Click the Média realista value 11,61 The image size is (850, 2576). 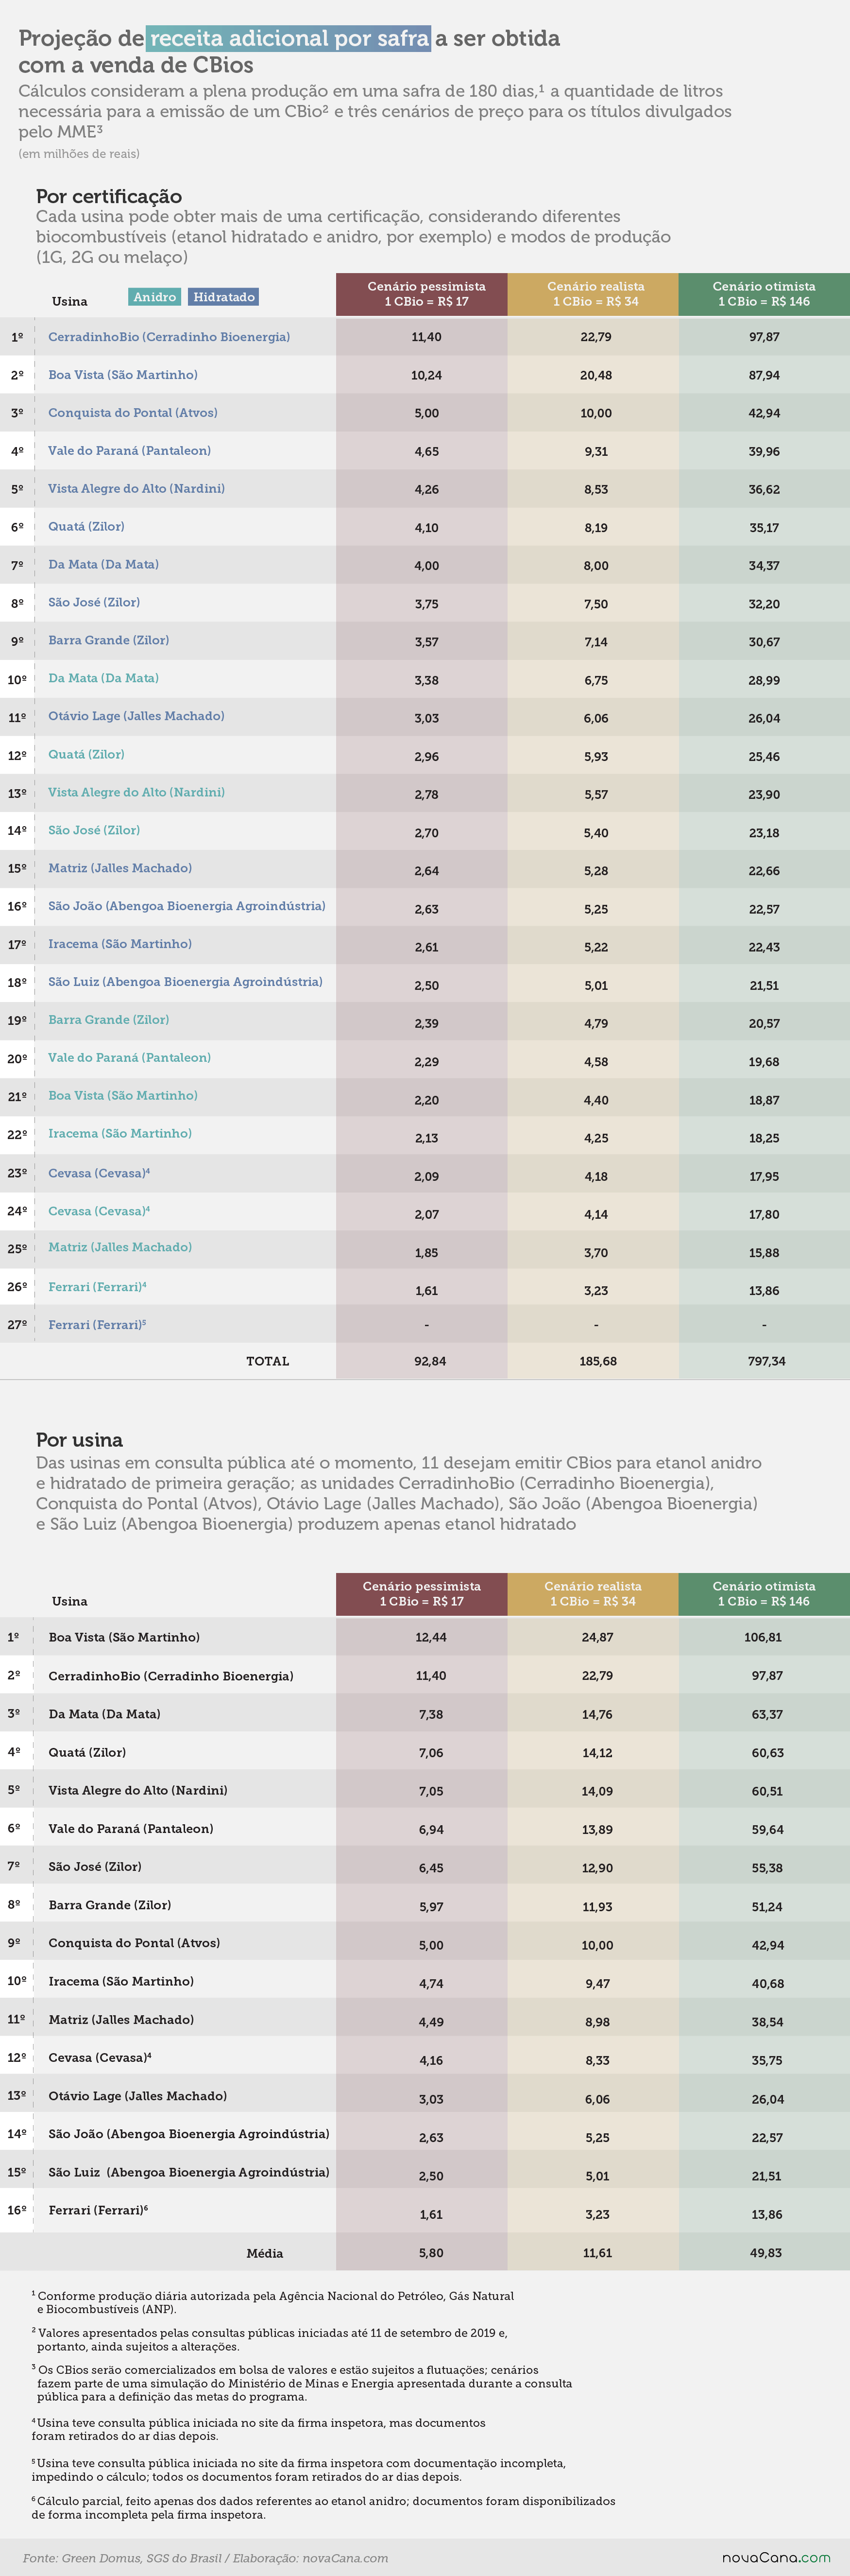click(x=597, y=2253)
